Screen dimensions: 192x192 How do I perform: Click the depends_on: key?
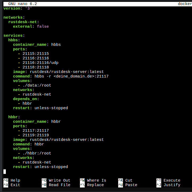click(26, 99)
